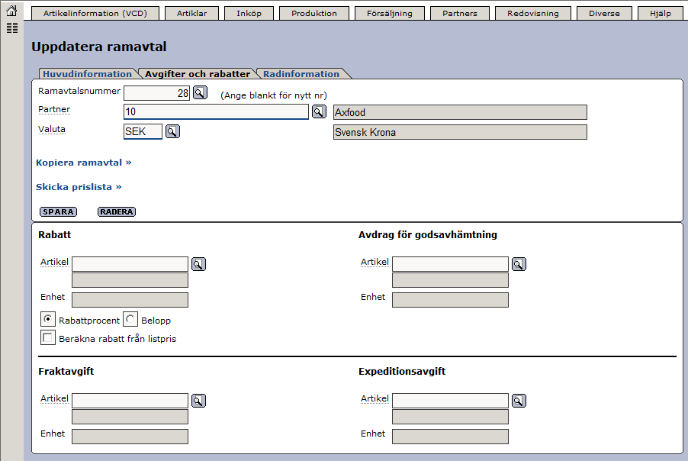Select the Rabattprocent radio button
Image resolution: width=688 pixels, height=461 pixels.
point(48,319)
